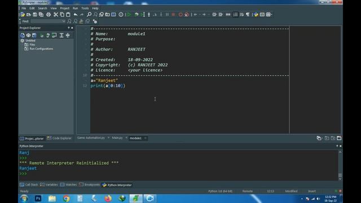The height and width of the screenshot is (203, 361).
Task: Open Find with the magnifier toolbar icon
Action: (x=89, y=15)
